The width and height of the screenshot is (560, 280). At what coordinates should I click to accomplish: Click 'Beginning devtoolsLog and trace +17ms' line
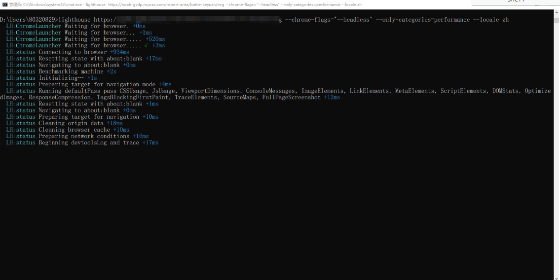pyautogui.click(x=82, y=142)
